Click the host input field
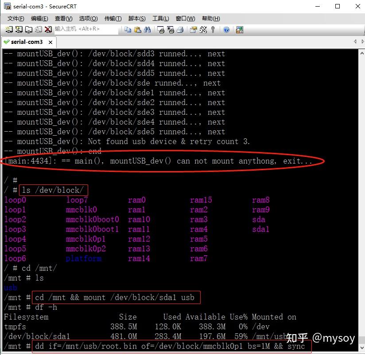Screen dimensions: 365x355 (86, 29)
